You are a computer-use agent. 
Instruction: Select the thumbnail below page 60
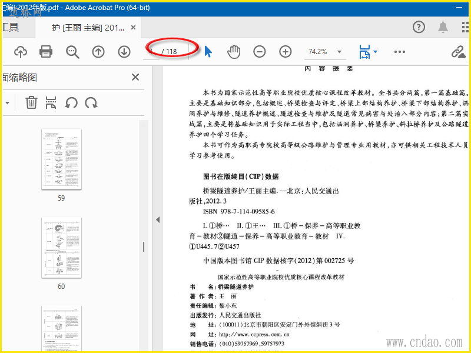point(61,328)
